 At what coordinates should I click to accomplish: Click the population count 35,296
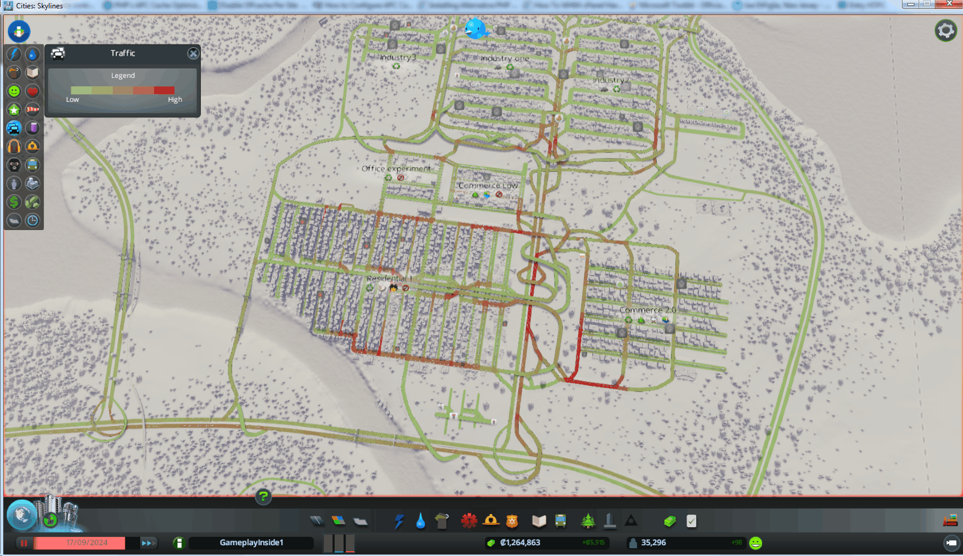[654, 543]
